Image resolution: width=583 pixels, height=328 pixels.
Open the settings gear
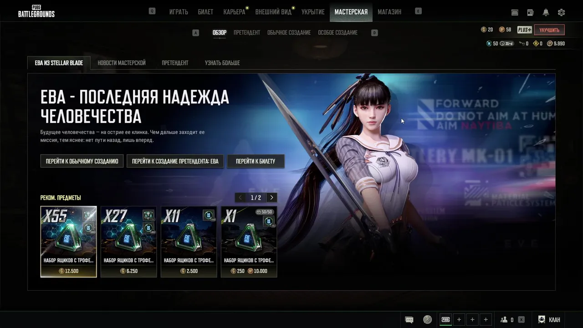(x=561, y=12)
